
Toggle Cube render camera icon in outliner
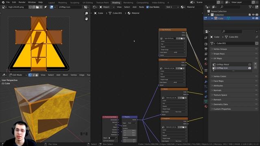(x=257, y=18)
